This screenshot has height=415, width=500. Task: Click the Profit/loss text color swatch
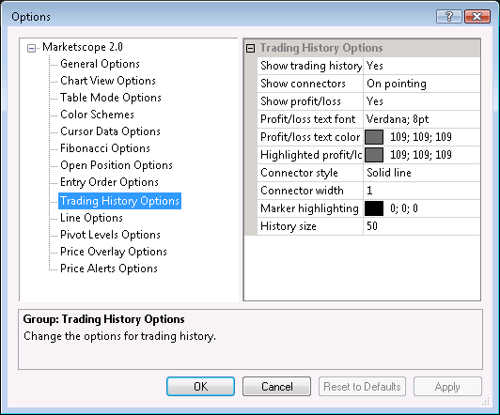(x=374, y=137)
